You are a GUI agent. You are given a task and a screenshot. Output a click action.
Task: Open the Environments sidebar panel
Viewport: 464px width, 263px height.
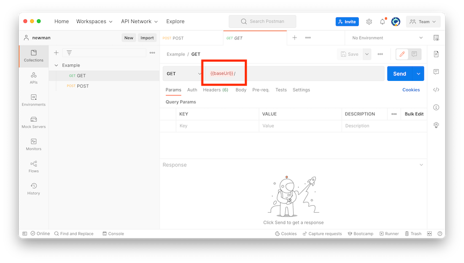click(x=34, y=100)
